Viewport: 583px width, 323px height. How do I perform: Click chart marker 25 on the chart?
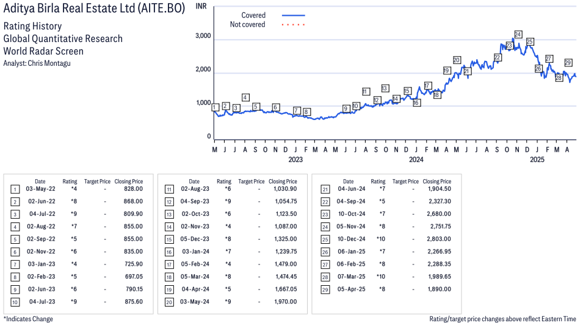pyautogui.click(x=530, y=41)
